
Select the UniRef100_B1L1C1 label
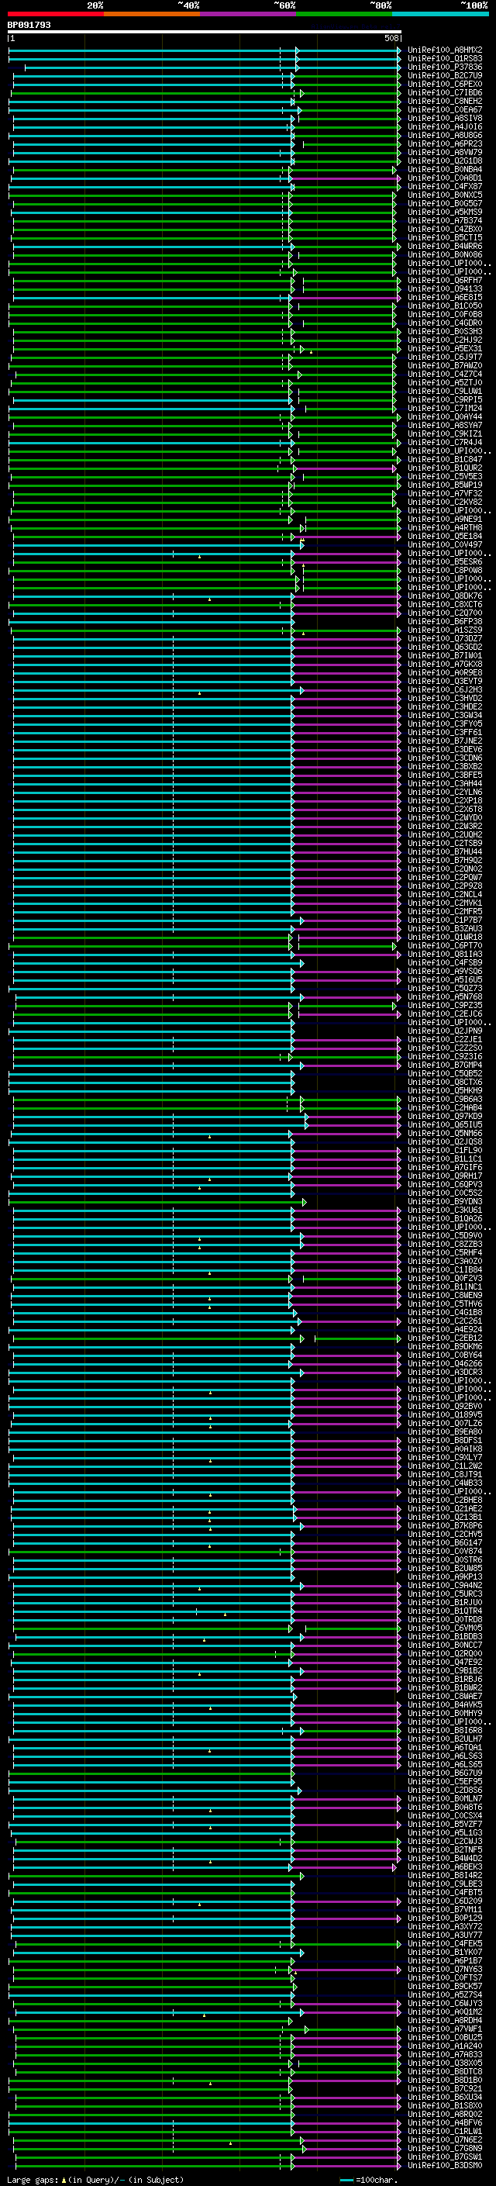(445, 1159)
